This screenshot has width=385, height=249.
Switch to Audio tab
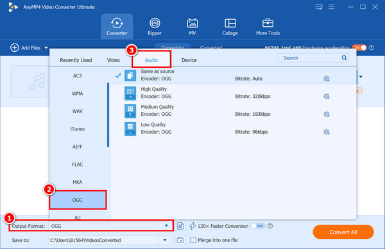pos(151,60)
